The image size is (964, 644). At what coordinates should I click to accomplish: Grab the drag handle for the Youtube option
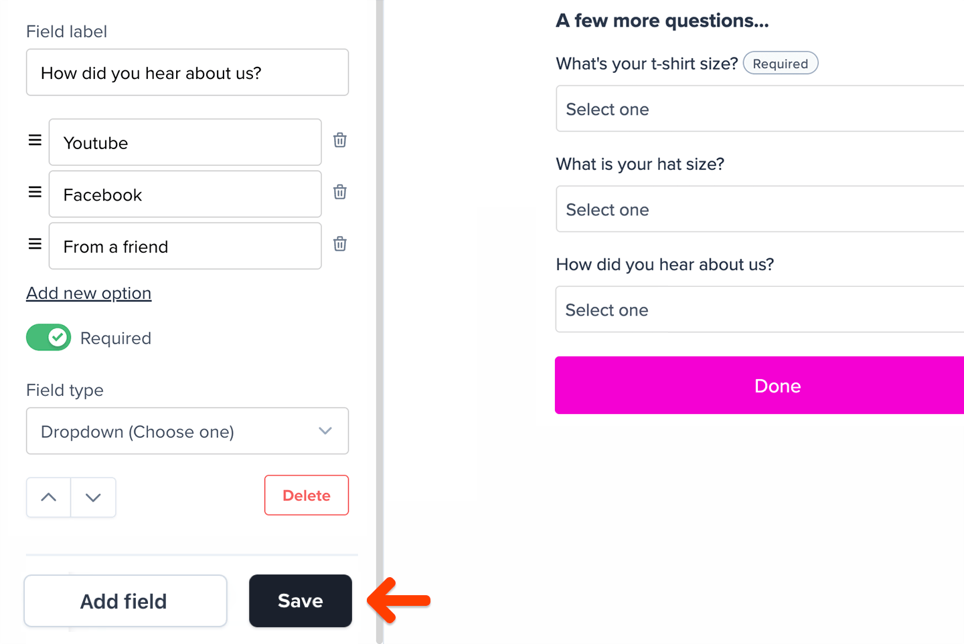[x=34, y=140]
